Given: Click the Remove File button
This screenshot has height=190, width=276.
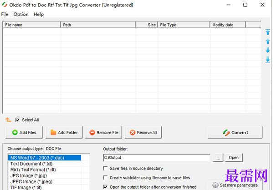Looking at the screenshot, I should (104, 132).
